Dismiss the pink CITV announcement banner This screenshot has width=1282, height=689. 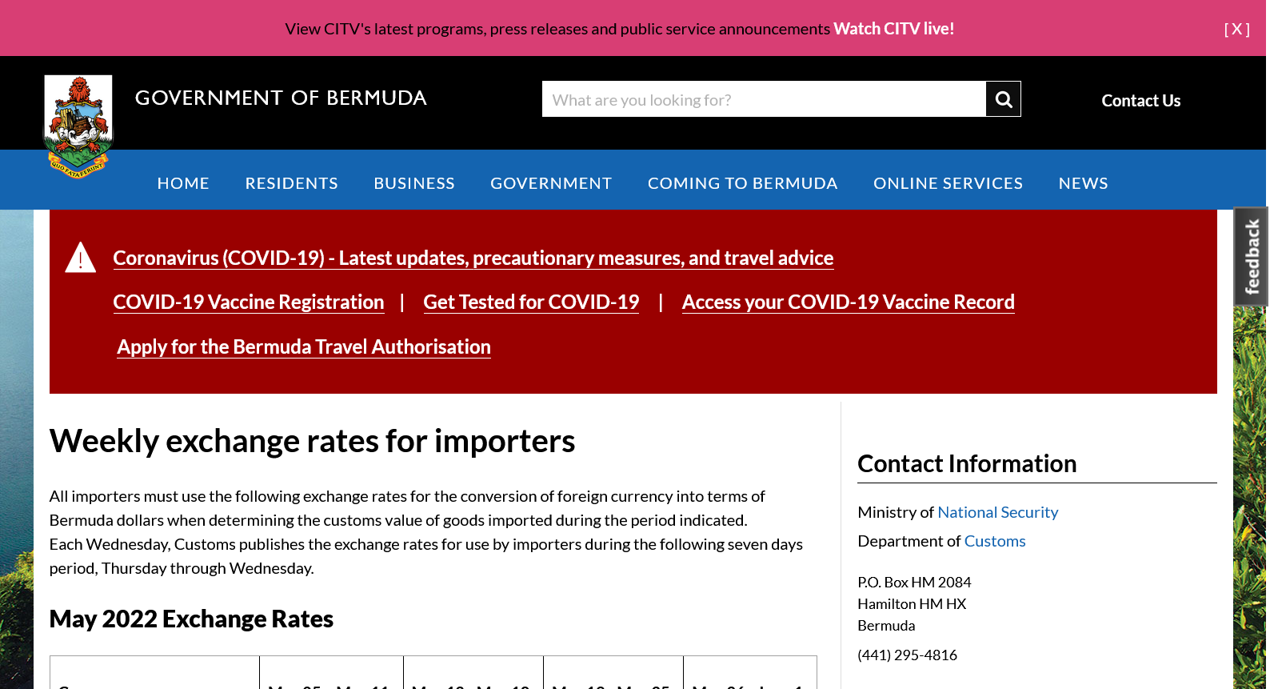click(1236, 29)
